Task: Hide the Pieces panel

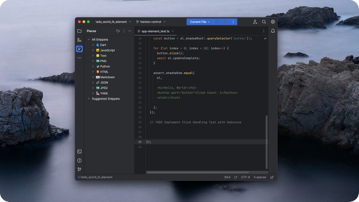Action: 130,31
